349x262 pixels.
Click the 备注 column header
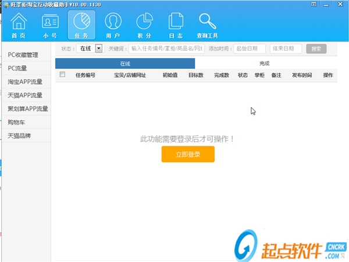pos(276,75)
